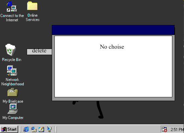Screen dimensions: 184x133
Task: Click the quick launch toolbar grip handle
Action: point(20,129)
